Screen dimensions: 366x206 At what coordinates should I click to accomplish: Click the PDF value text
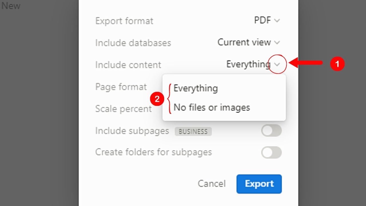262,20
